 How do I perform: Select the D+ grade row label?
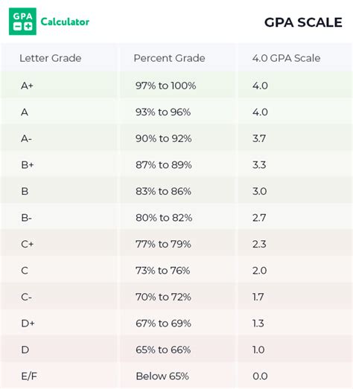[x=28, y=324]
